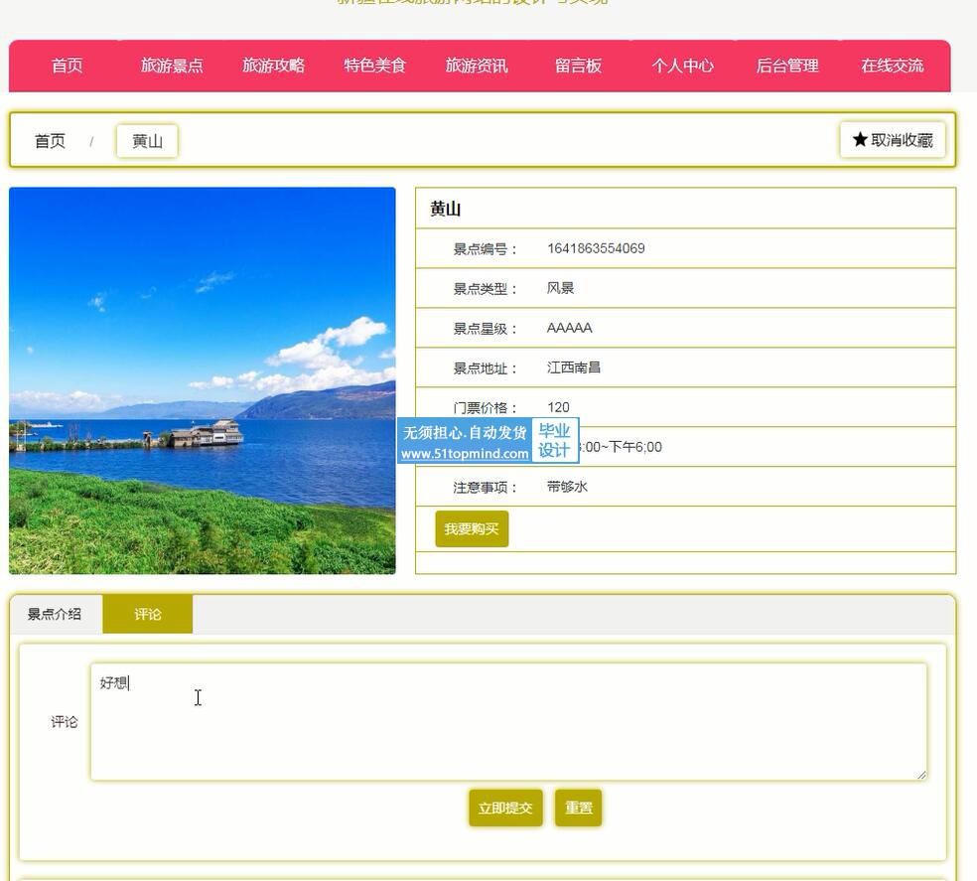The image size is (977, 881).
Task: Go to 留言板 in the navigation bar
Action: 578,66
